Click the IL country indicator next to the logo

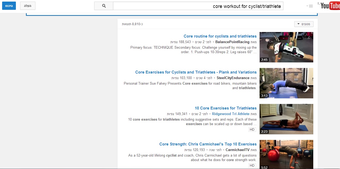click(x=319, y=3)
